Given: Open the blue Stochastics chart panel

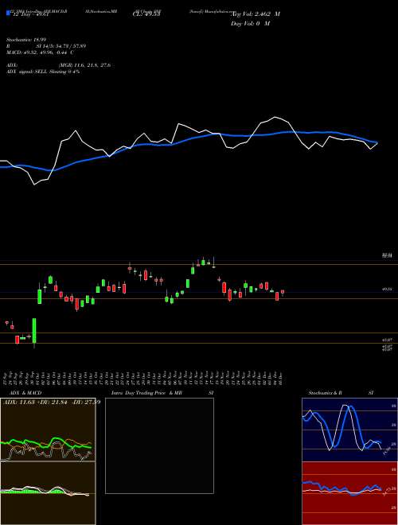Looking at the screenshot, I should click(x=349, y=430).
